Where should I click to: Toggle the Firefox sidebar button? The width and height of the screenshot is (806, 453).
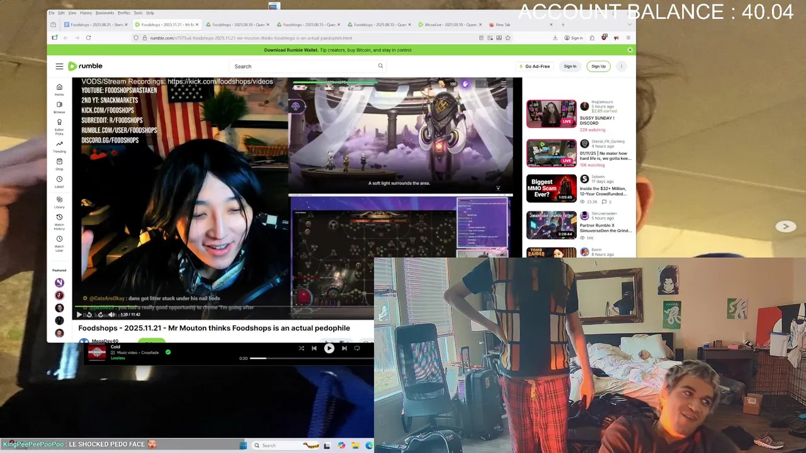[54, 38]
